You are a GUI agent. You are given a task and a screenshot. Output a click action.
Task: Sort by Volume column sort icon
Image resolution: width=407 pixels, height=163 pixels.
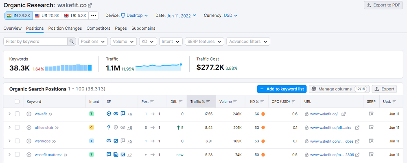tap(235, 101)
